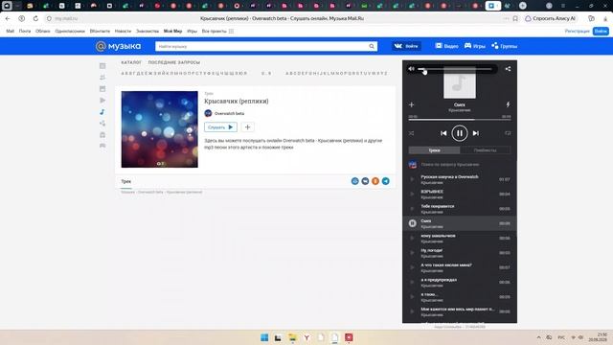Click the @музыка logo

(118, 46)
